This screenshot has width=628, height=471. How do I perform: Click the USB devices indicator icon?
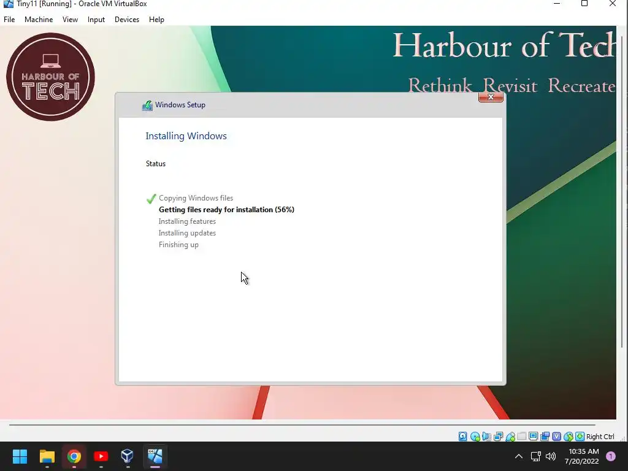(510, 437)
